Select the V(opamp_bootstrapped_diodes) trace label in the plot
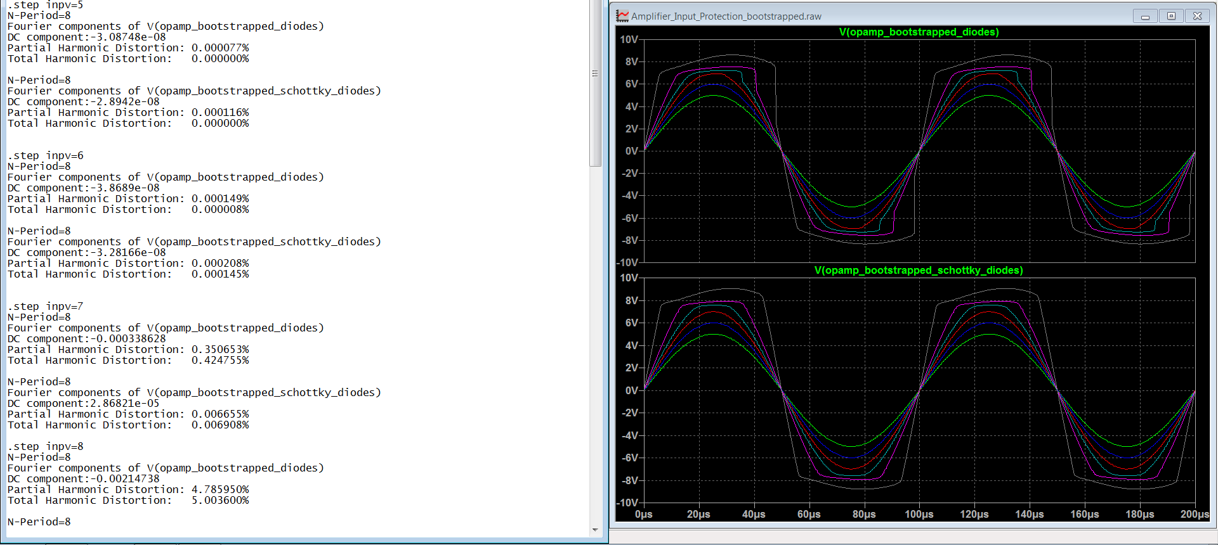 coord(919,32)
